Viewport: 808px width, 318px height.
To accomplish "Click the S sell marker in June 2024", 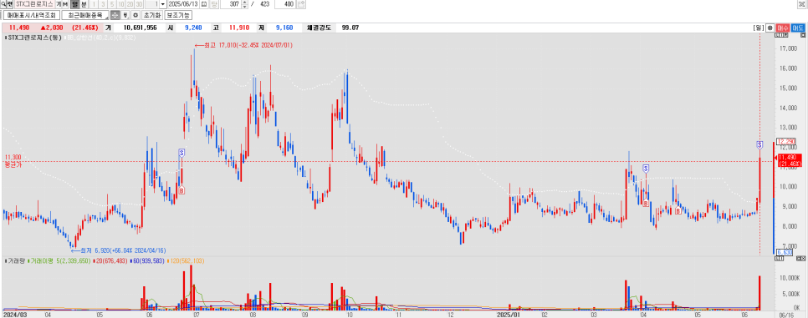I will 182,152.
